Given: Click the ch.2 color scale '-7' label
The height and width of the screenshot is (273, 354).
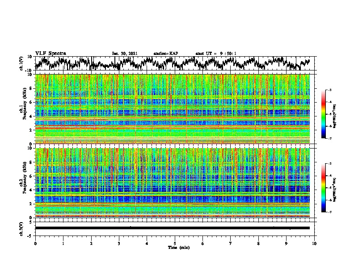Looking at the screenshot, I should pyautogui.click(x=329, y=212).
